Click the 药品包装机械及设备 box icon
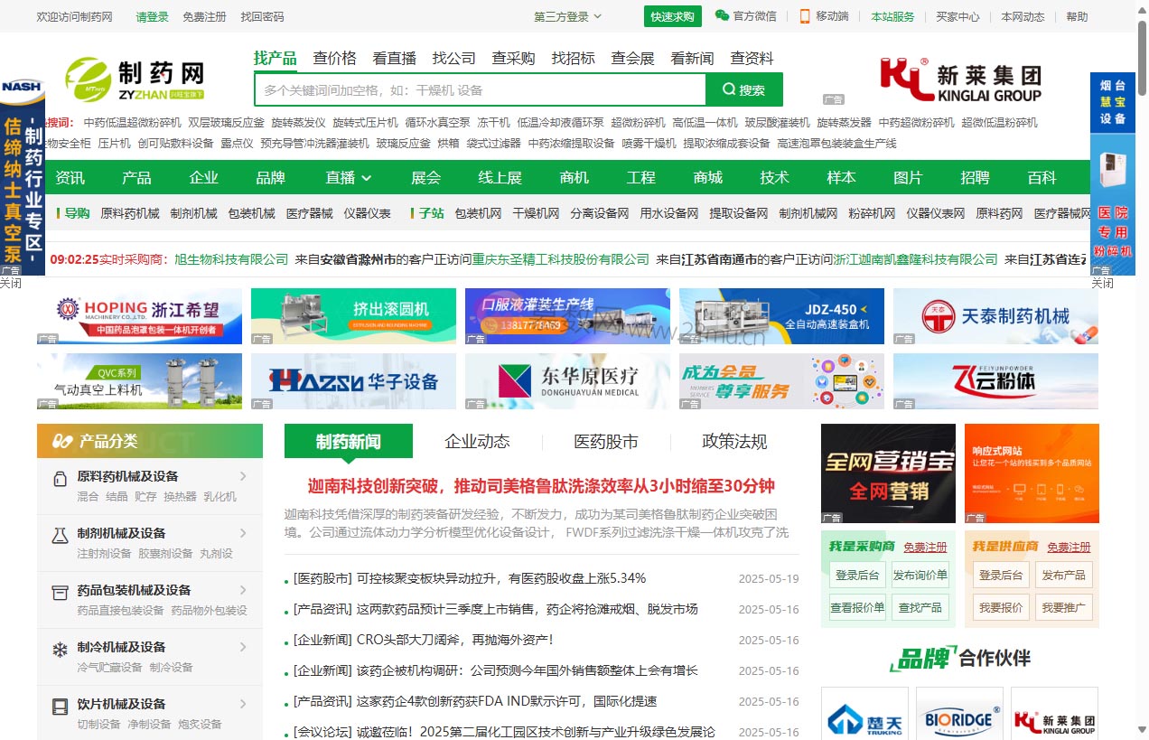 pos(61,593)
